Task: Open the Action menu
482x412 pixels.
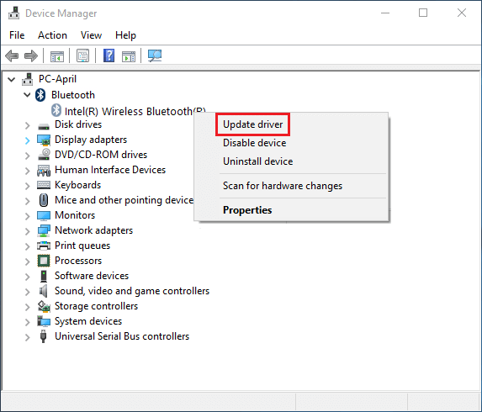Action: (x=52, y=35)
